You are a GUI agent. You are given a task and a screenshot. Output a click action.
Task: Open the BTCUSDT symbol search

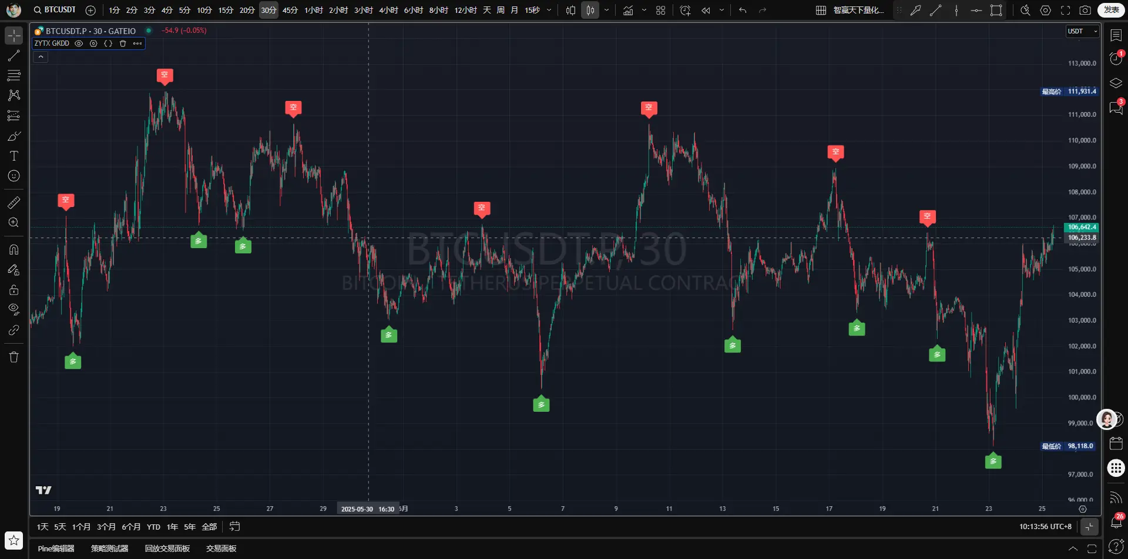pyautogui.click(x=55, y=10)
